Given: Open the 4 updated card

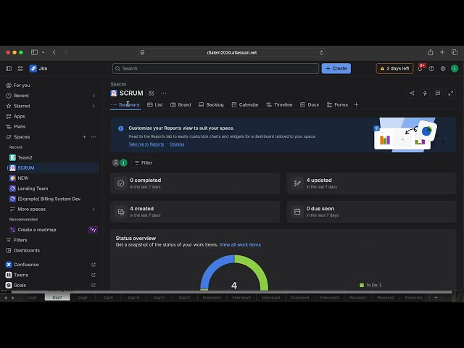Looking at the screenshot, I should (x=371, y=183).
